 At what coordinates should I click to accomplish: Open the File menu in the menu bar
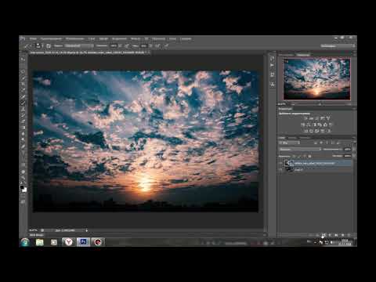pos(33,38)
